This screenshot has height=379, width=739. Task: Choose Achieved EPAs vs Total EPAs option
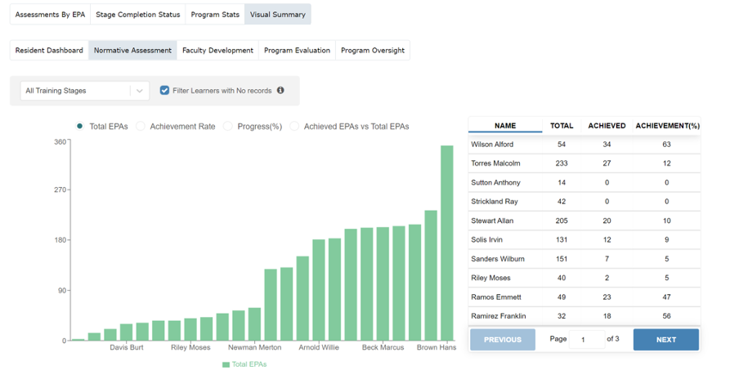coord(296,127)
